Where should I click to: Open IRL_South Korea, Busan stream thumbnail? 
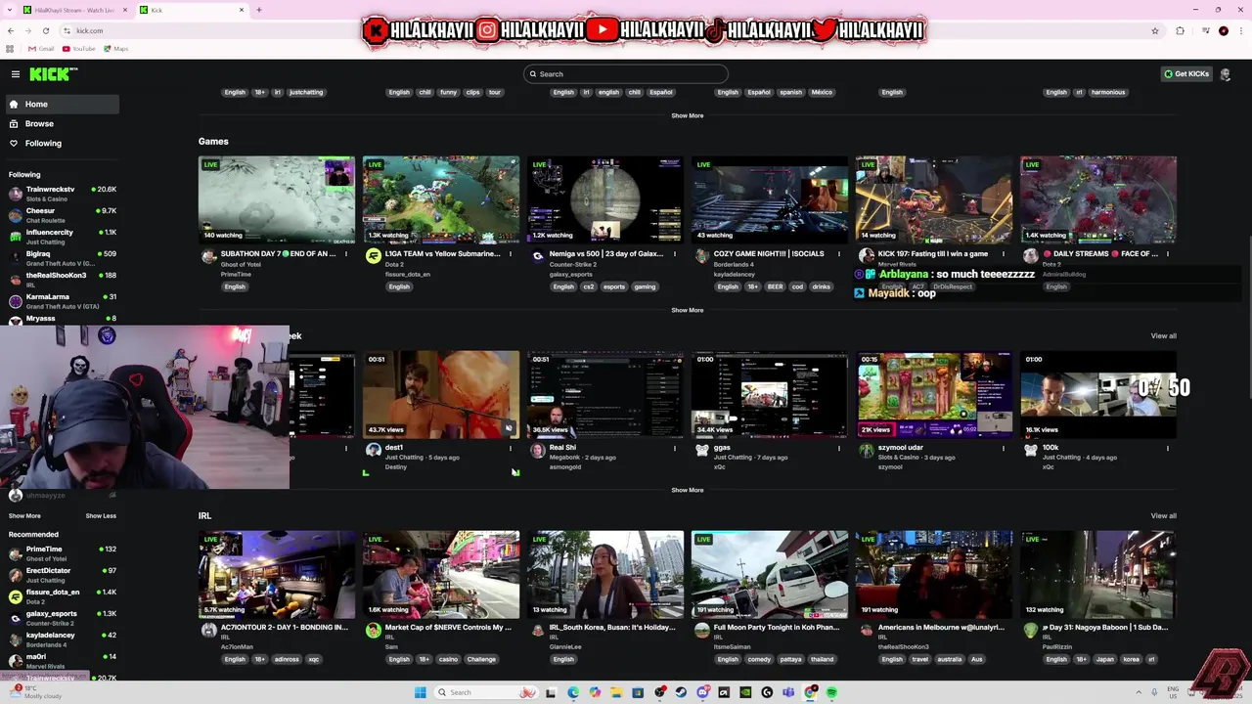point(605,575)
